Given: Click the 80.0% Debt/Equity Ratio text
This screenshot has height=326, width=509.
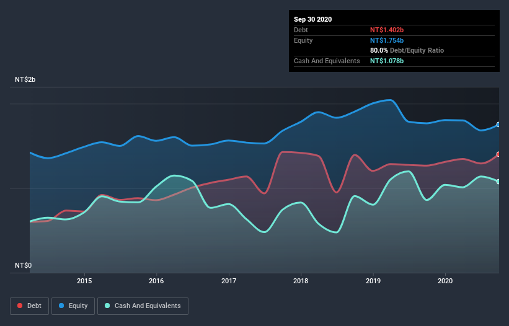Looking at the screenshot, I should 407,50.
